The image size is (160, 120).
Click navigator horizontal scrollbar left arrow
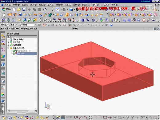tap(8, 111)
